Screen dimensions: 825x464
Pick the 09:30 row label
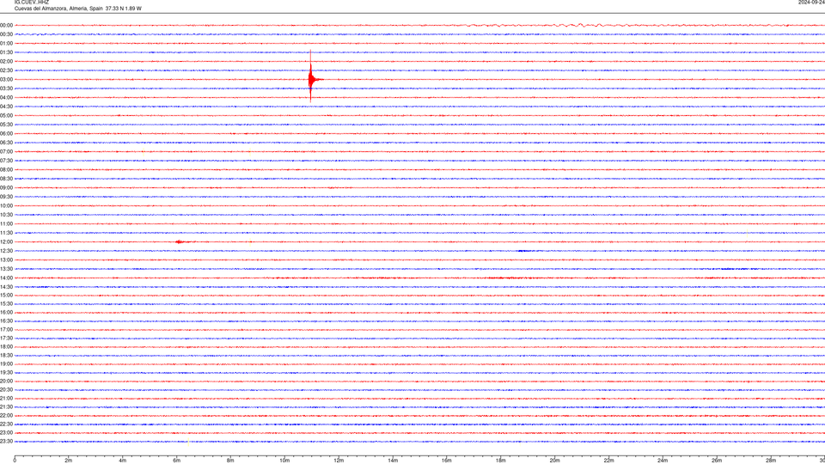pyautogui.click(x=6, y=197)
